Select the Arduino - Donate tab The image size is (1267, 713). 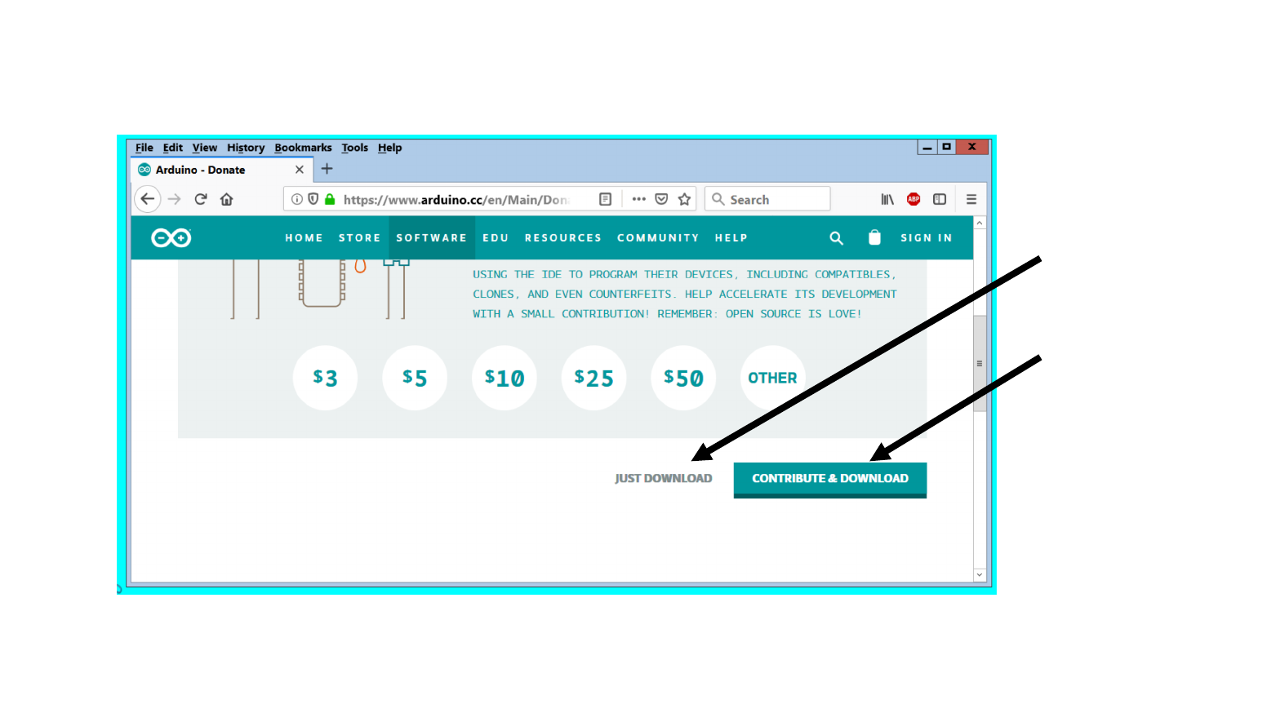(x=220, y=170)
